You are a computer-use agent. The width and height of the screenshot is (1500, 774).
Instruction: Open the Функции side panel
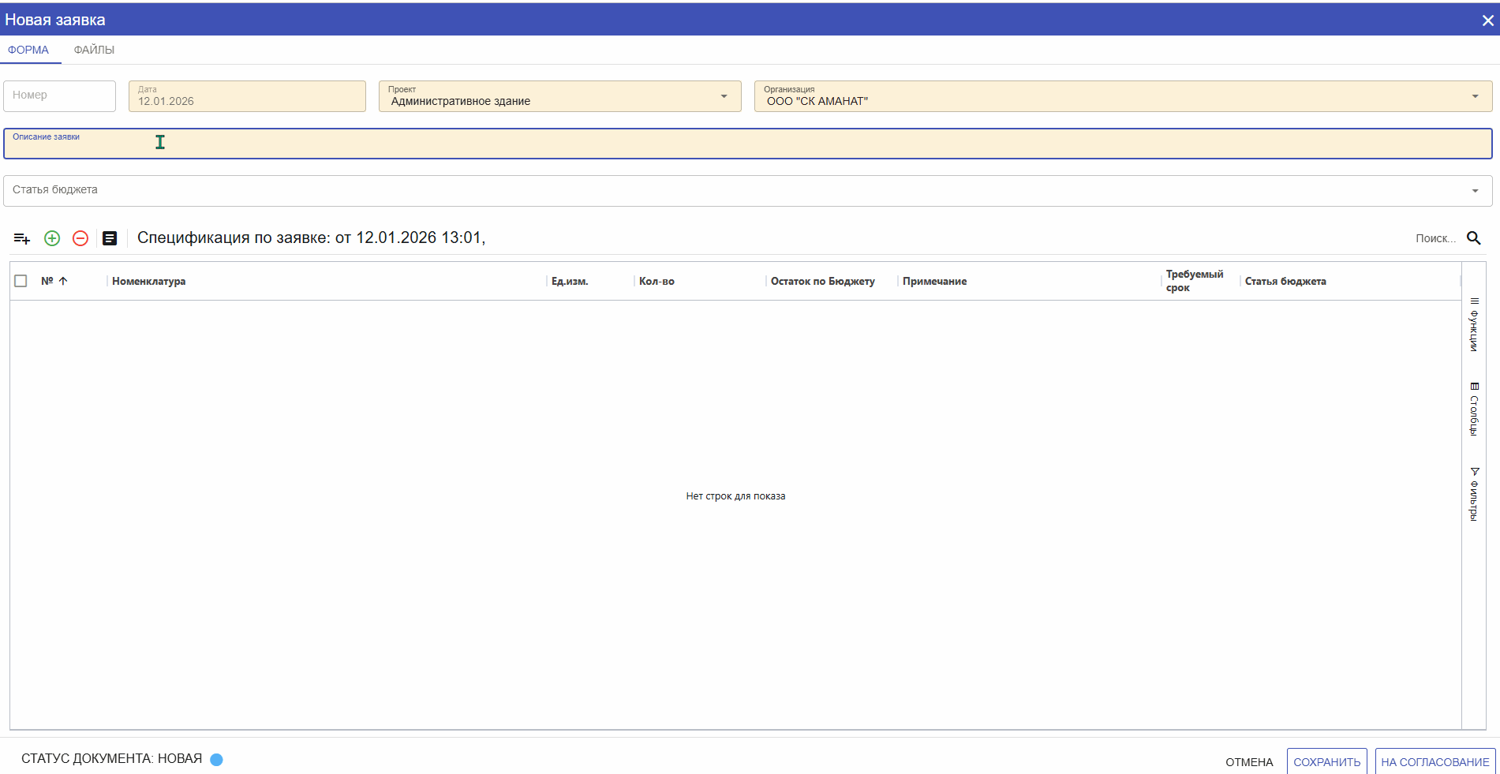click(1474, 325)
